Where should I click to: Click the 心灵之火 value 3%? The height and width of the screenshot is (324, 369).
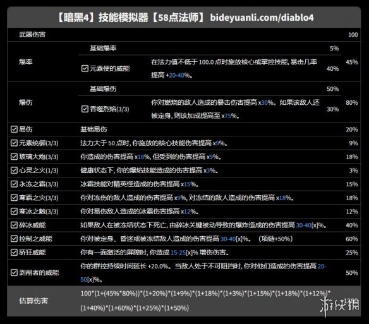(353, 171)
